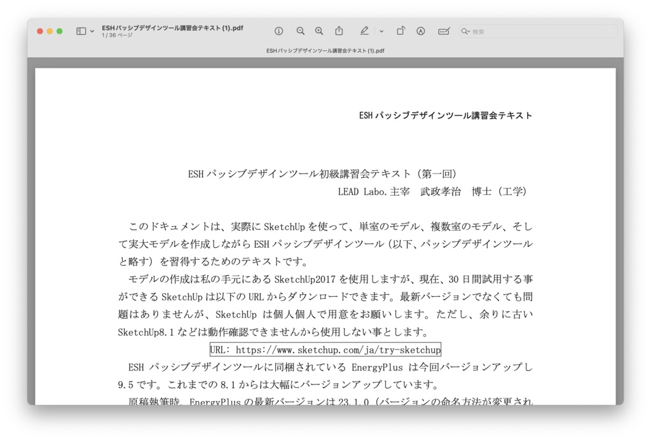Select the tab titled ESHパッシブデザインツール講習会テキスト (1).pdf

[x=325, y=51]
